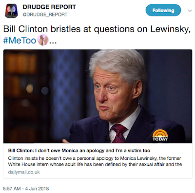Viewport: 195px width, 193px height.
Task: Toggle the Following button
Action: (163, 10)
